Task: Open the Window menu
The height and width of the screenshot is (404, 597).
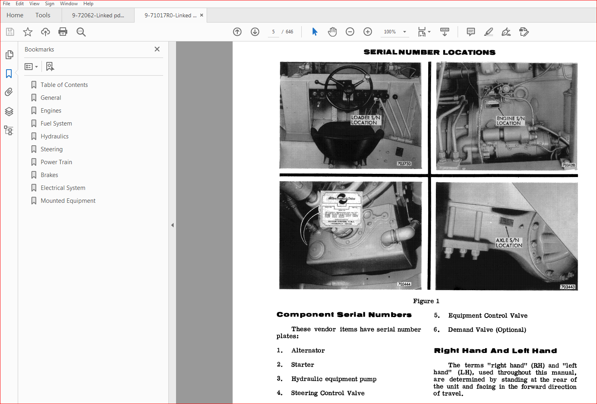Action: (x=69, y=4)
